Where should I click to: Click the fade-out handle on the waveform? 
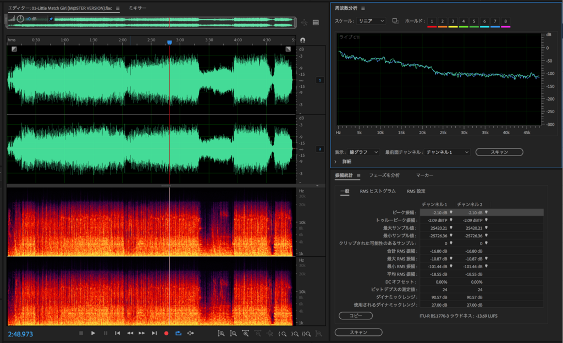pos(288,49)
